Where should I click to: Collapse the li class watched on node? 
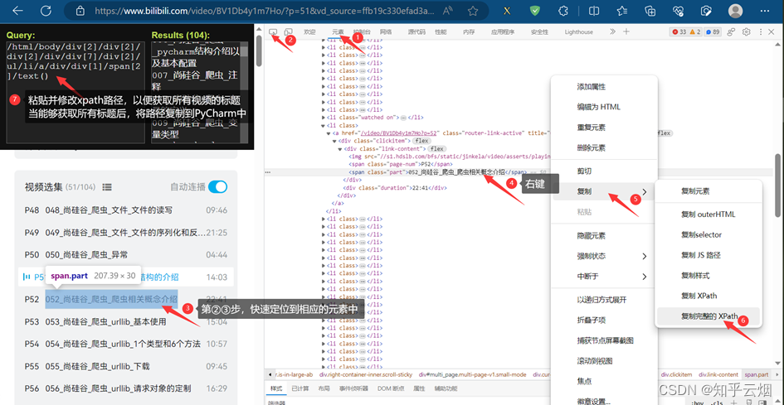[x=323, y=118]
